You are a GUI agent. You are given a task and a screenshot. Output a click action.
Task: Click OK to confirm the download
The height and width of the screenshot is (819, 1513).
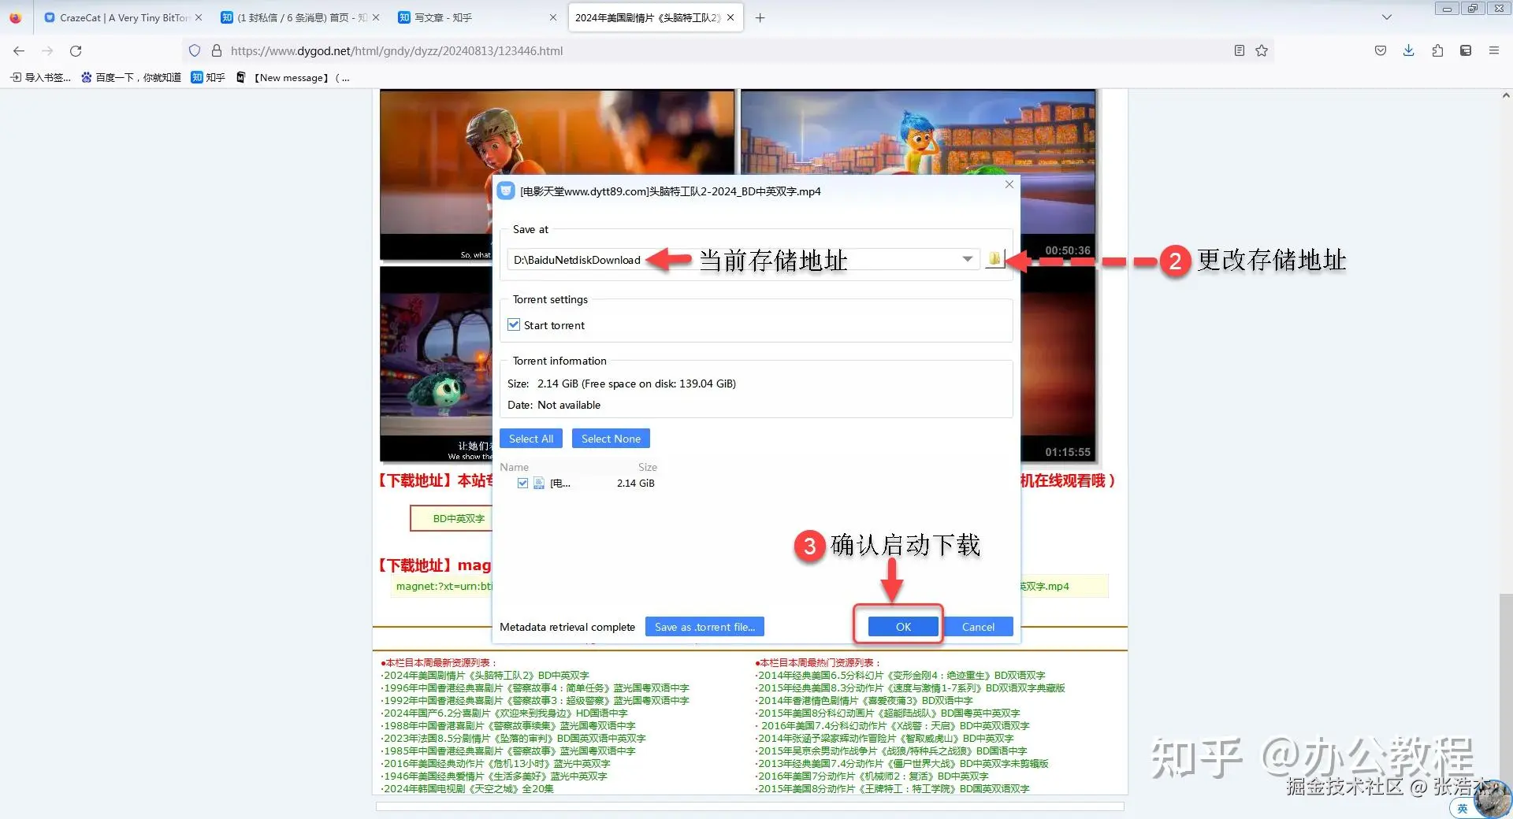pyautogui.click(x=901, y=626)
